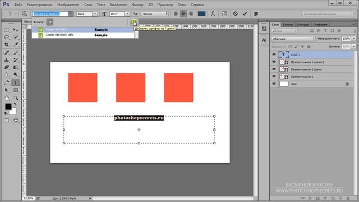Hide Прямоугольник 1 копия 2 layer

tap(274, 62)
